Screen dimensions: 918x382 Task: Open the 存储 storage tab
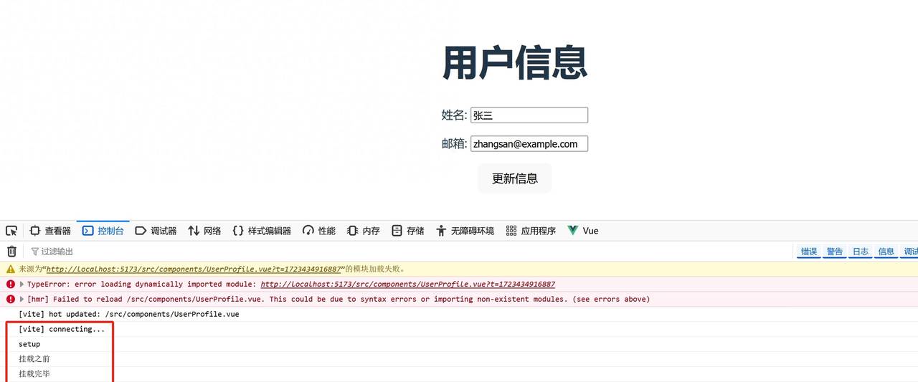point(408,231)
